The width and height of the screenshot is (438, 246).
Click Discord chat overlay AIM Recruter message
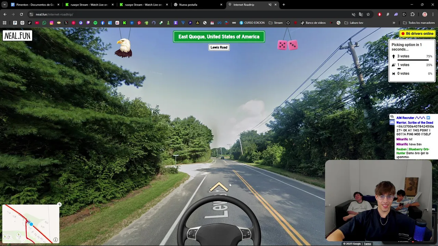click(413, 118)
